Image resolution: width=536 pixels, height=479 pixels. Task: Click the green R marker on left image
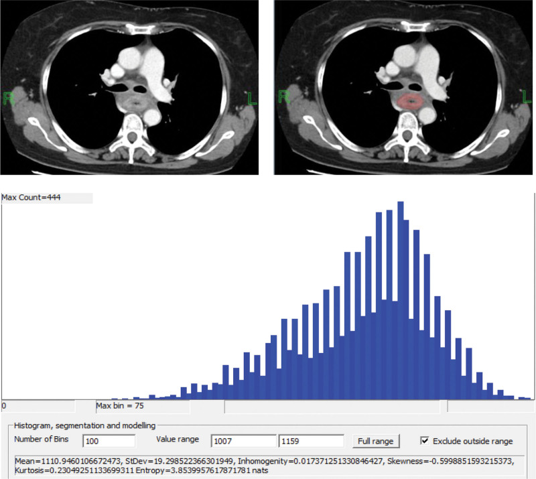pyautogui.click(x=9, y=98)
